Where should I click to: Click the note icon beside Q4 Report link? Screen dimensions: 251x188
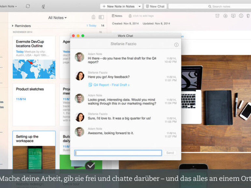[90, 85]
